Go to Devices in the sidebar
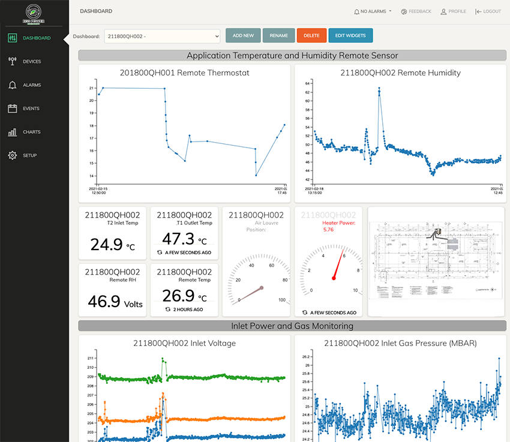Viewport: 510px width, 442px height. click(32, 61)
